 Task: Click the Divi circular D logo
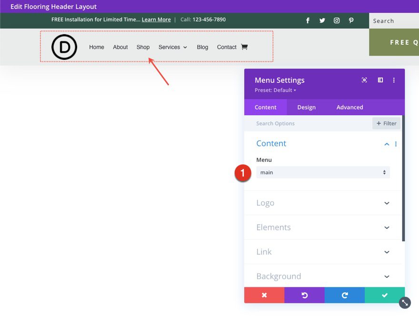pyautogui.click(x=64, y=47)
